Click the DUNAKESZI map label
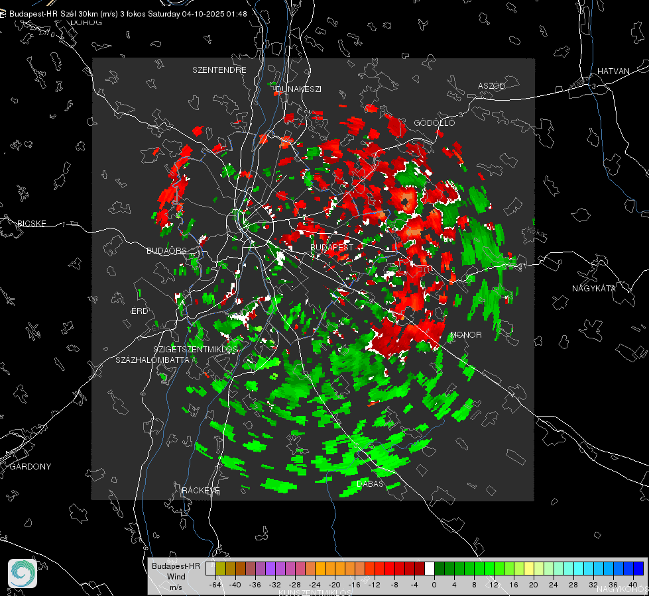This screenshot has width=649, height=596. (x=298, y=89)
